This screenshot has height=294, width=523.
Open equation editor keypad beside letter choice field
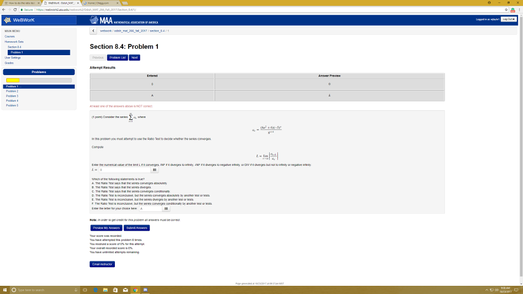[x=167, y=208]
